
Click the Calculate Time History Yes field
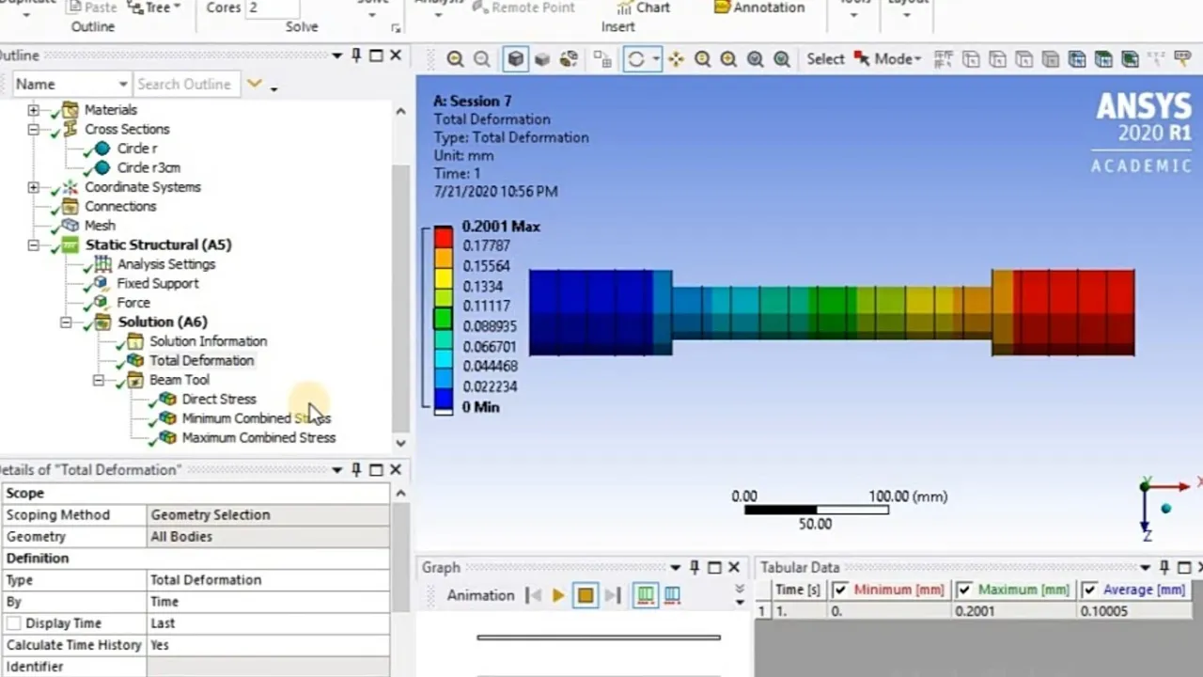268,645
